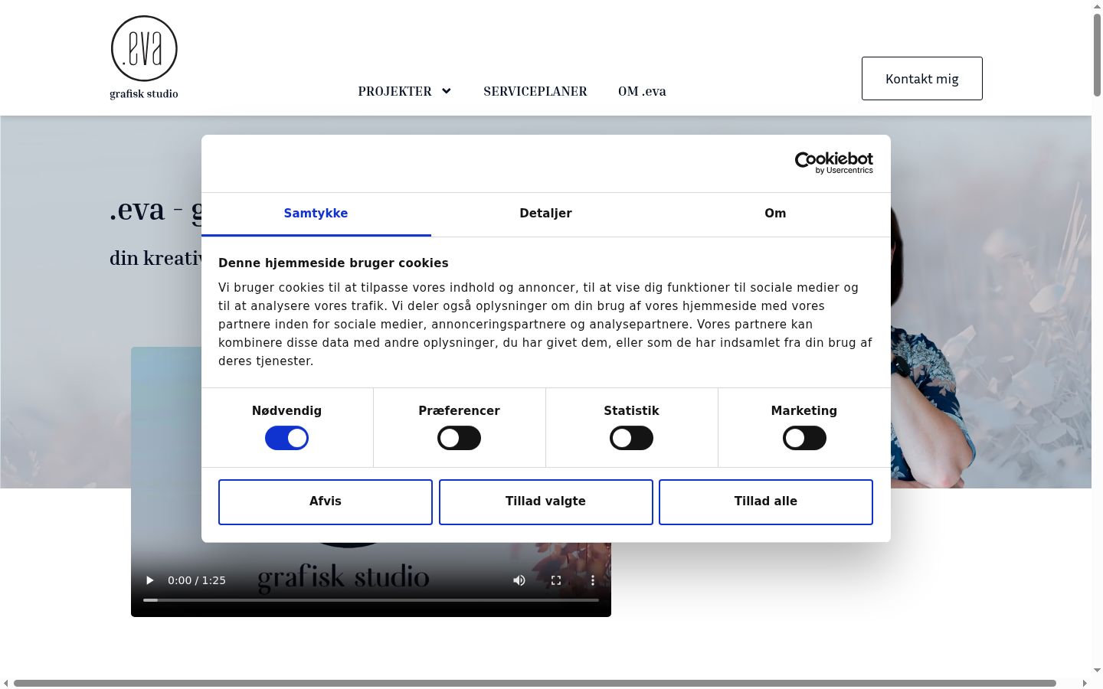Switch to the Om tab

pos(775,214)
